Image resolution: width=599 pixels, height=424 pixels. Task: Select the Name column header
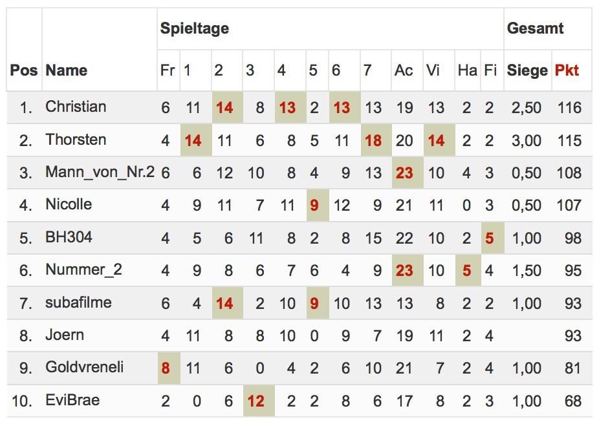click(x=67, y=70)
